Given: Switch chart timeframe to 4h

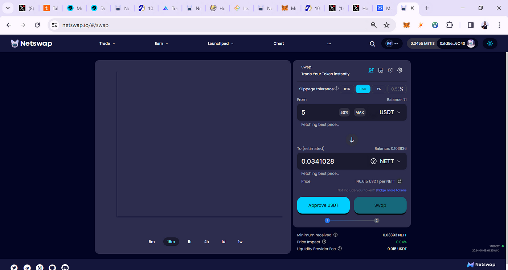Looking at the screenshot, I should pyautogui.click(x=206, y=242).
